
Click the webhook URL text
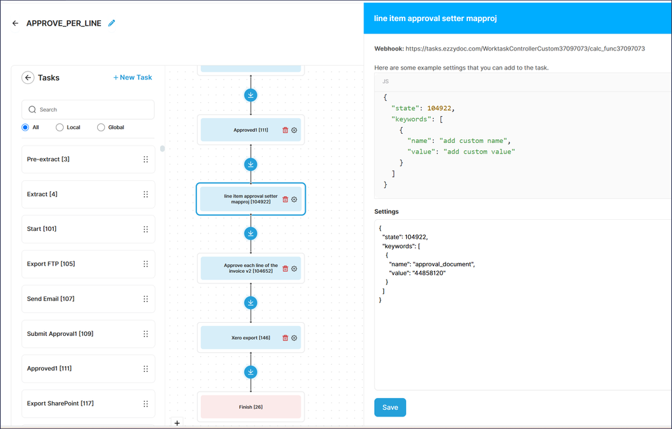click(525, 49)
